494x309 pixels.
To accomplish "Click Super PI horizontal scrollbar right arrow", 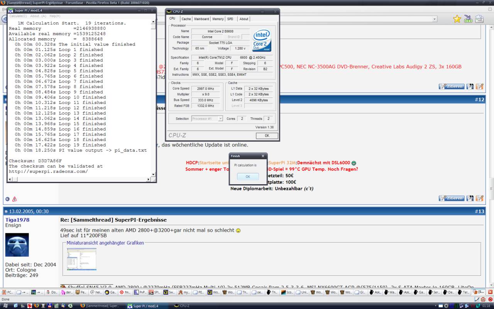I will click(x=148, y=179).
